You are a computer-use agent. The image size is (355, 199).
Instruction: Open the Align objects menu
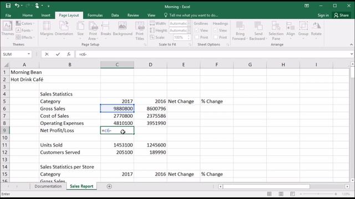[x=291, y=30]
